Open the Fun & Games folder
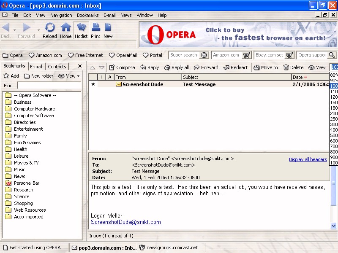 [x=23, y=143]
